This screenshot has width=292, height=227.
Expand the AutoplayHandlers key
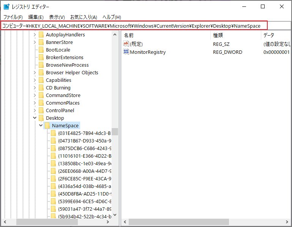35,35
